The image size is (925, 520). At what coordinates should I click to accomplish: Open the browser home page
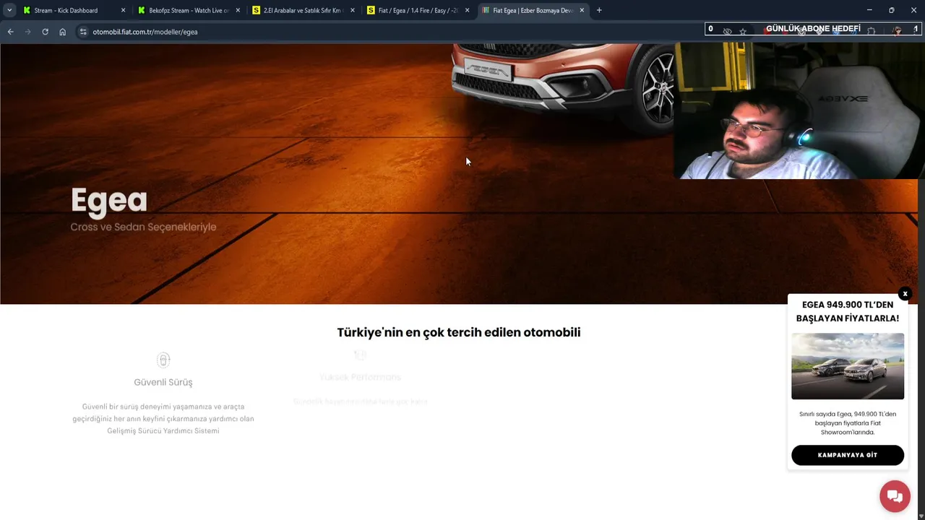(62, 32)
